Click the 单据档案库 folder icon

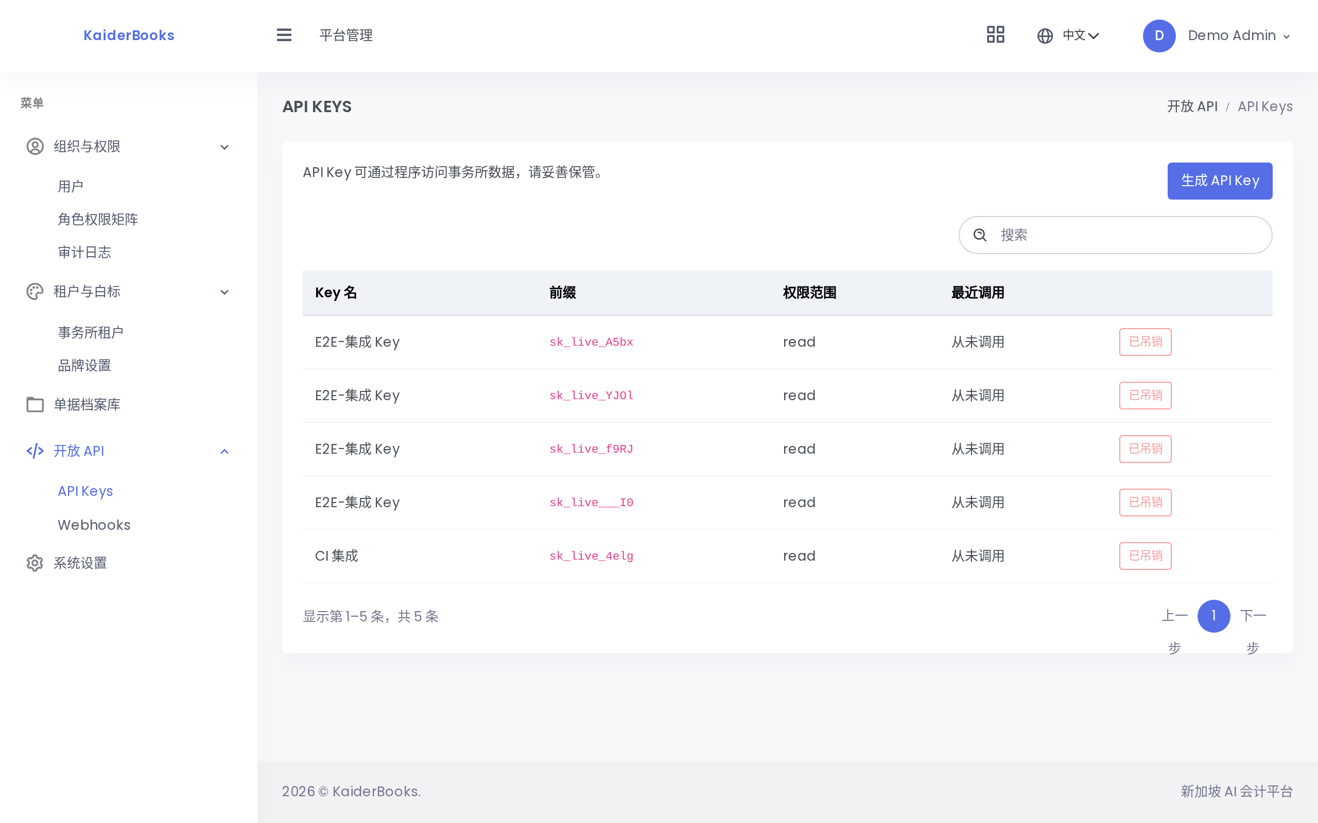[x=35, y=404]
